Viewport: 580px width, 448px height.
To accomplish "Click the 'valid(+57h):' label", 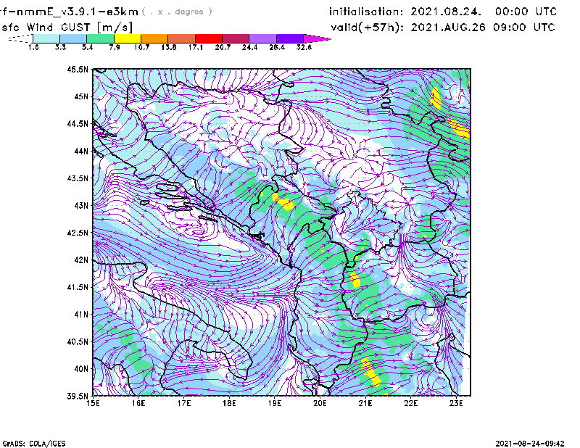I will 367,28.
